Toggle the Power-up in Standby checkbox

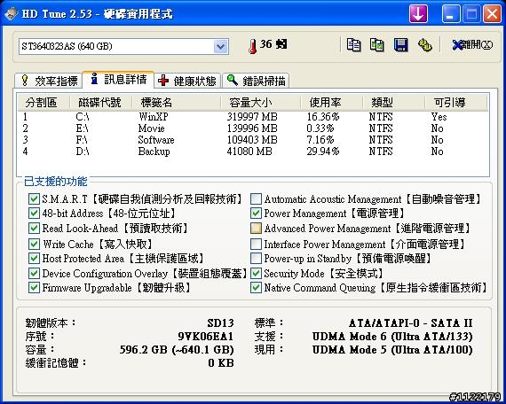tap(256, 259)
